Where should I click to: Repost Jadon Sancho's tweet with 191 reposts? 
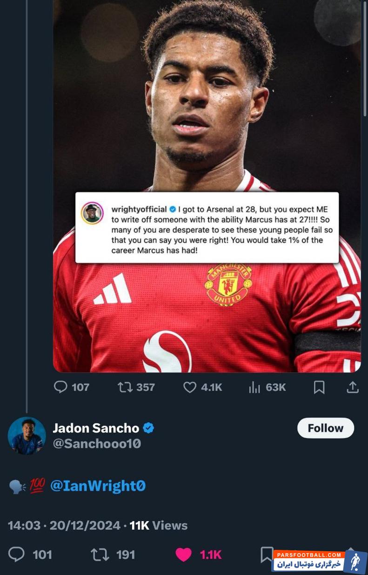coord(99,554)
